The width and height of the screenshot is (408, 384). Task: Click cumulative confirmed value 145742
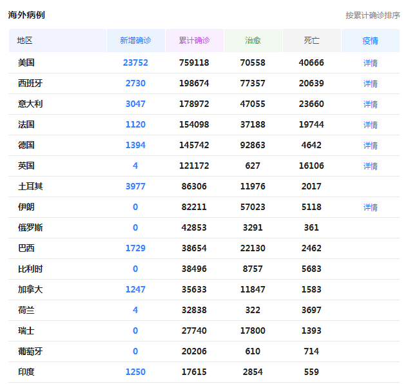(x=194, y=145)
